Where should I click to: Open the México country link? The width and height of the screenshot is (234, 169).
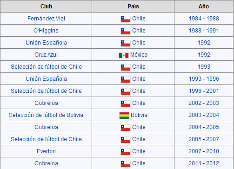(x=139, y=55)
